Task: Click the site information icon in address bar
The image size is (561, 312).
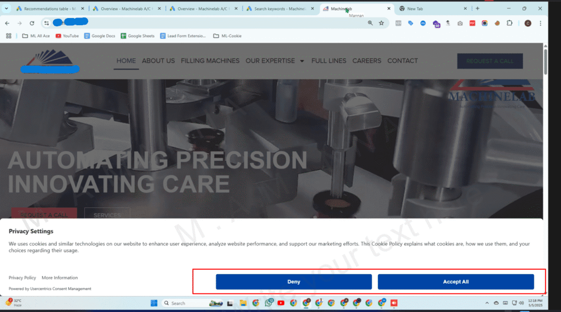Action: [47, 23]
